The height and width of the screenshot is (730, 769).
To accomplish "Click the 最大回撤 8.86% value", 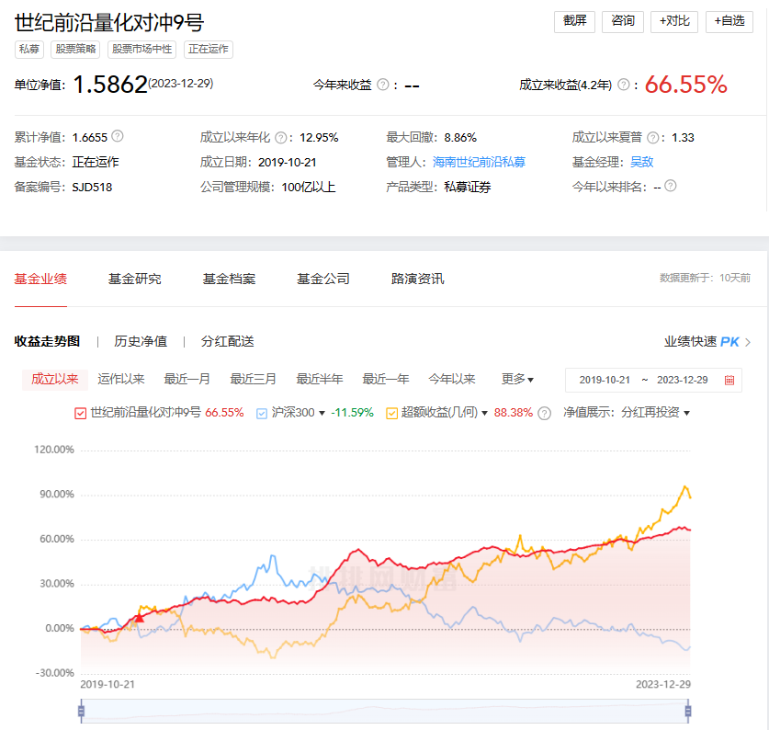I will click(x=460, y=138).
